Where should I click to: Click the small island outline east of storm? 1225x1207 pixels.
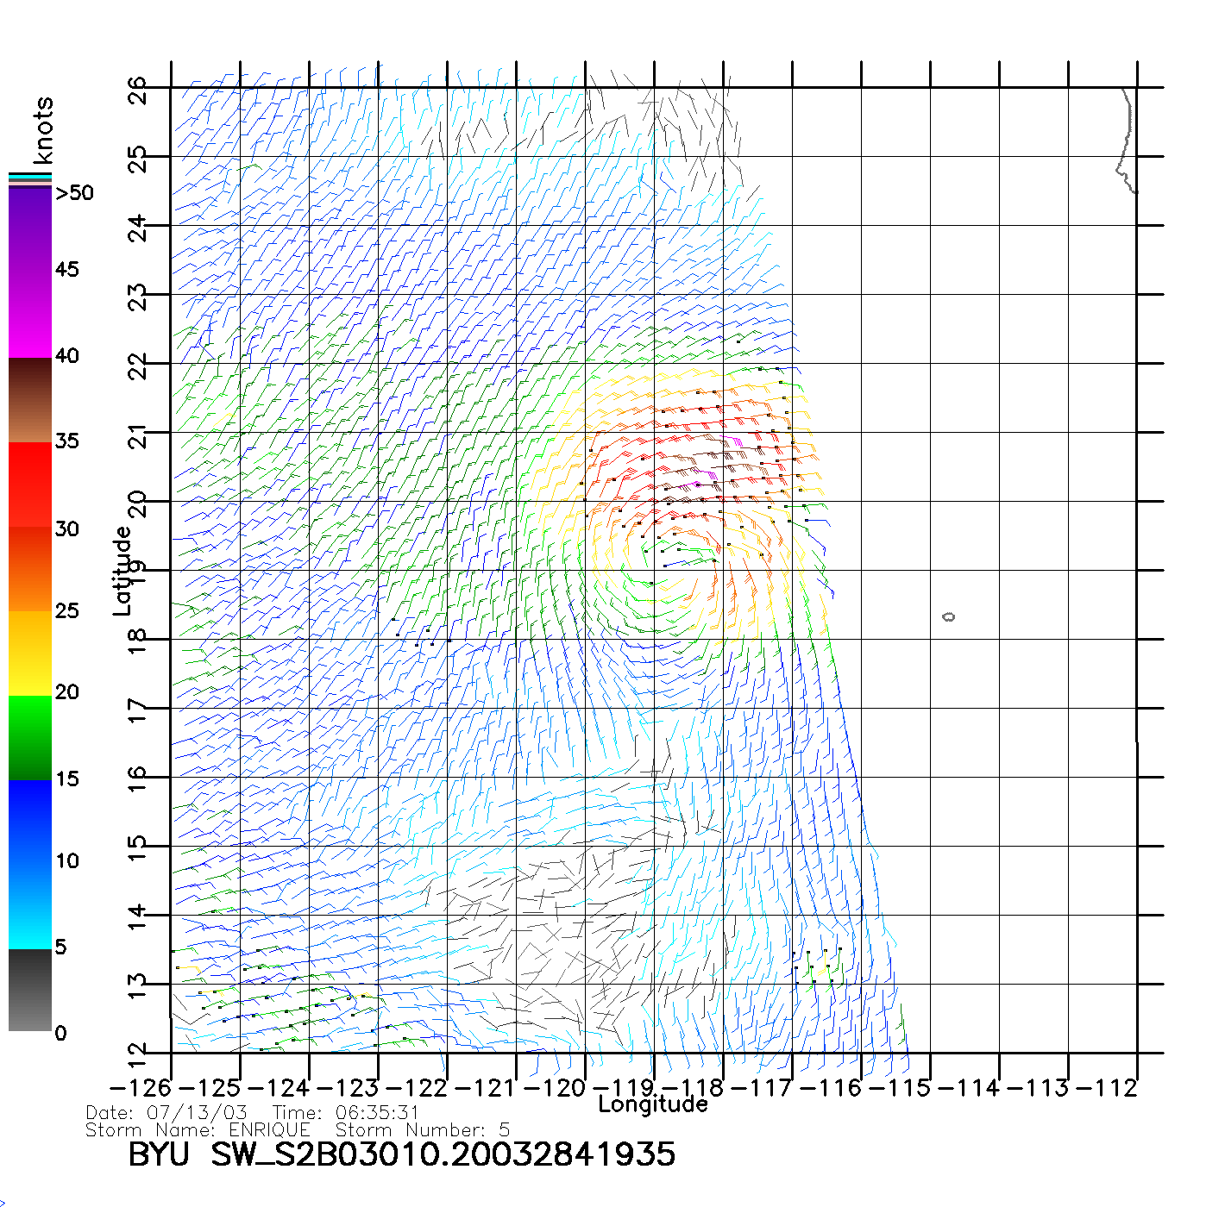(x=949, y=616)
